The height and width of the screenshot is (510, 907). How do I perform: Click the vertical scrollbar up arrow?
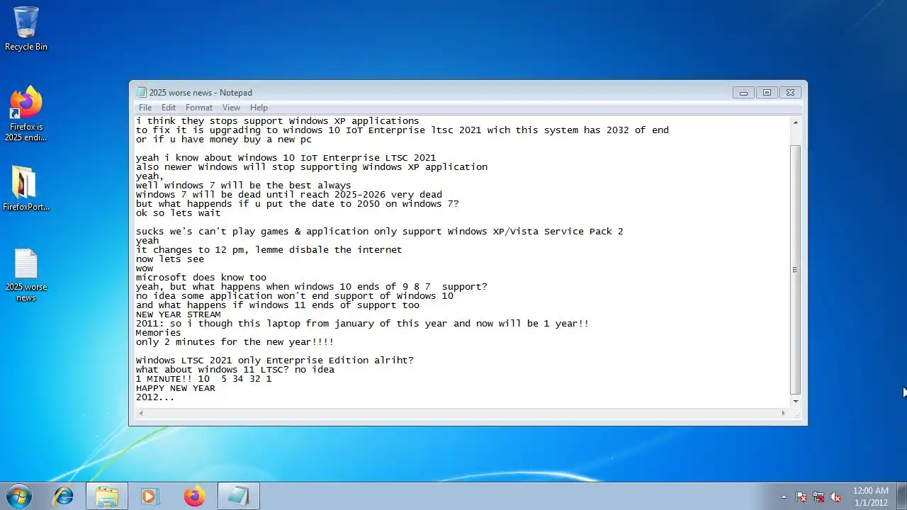tap(796, 123)
